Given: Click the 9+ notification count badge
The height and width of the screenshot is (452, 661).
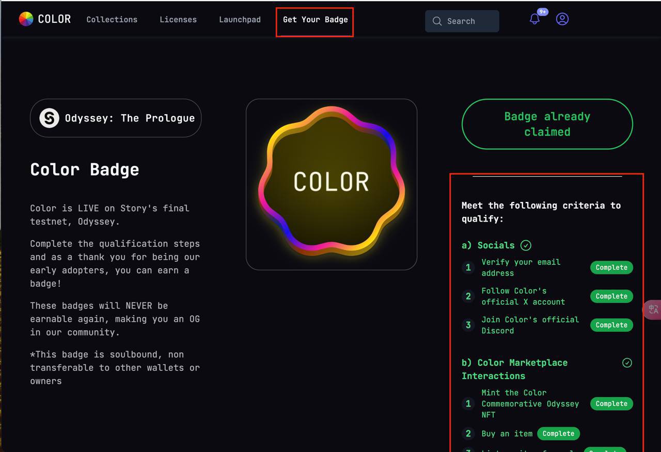Looking at the screenshot, I should coord(542,11).
